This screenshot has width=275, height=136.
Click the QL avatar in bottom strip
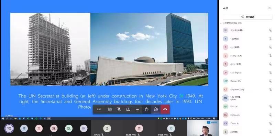[x=69, y=128]
